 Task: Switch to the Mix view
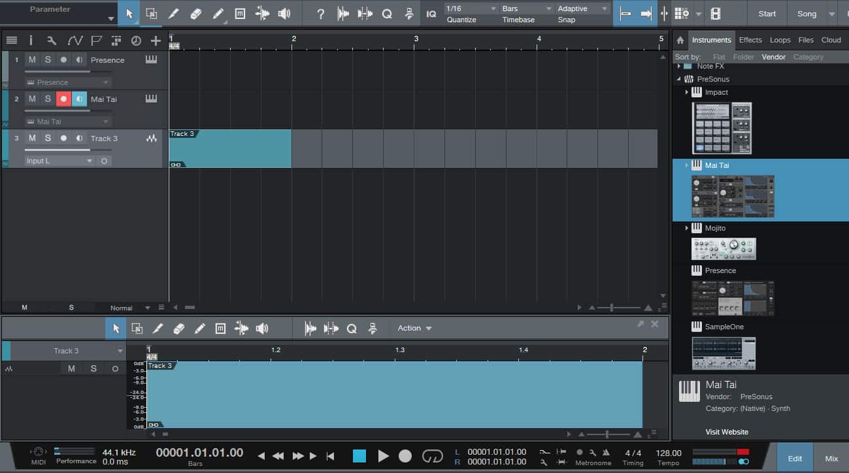tap(831, 458)
